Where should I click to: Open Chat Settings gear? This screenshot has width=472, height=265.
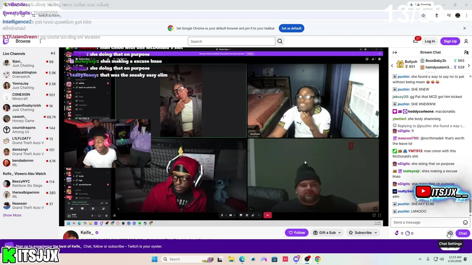click(450, 233)
